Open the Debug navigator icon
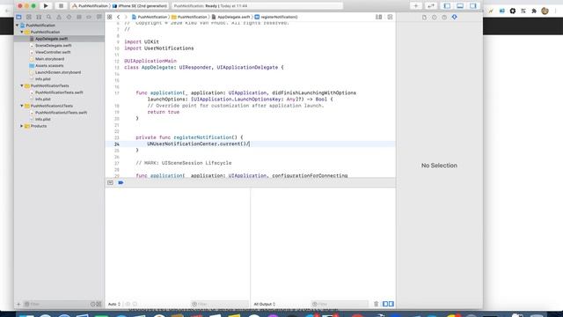The width and height of the screenshot is (563, 317). [79, 17]
